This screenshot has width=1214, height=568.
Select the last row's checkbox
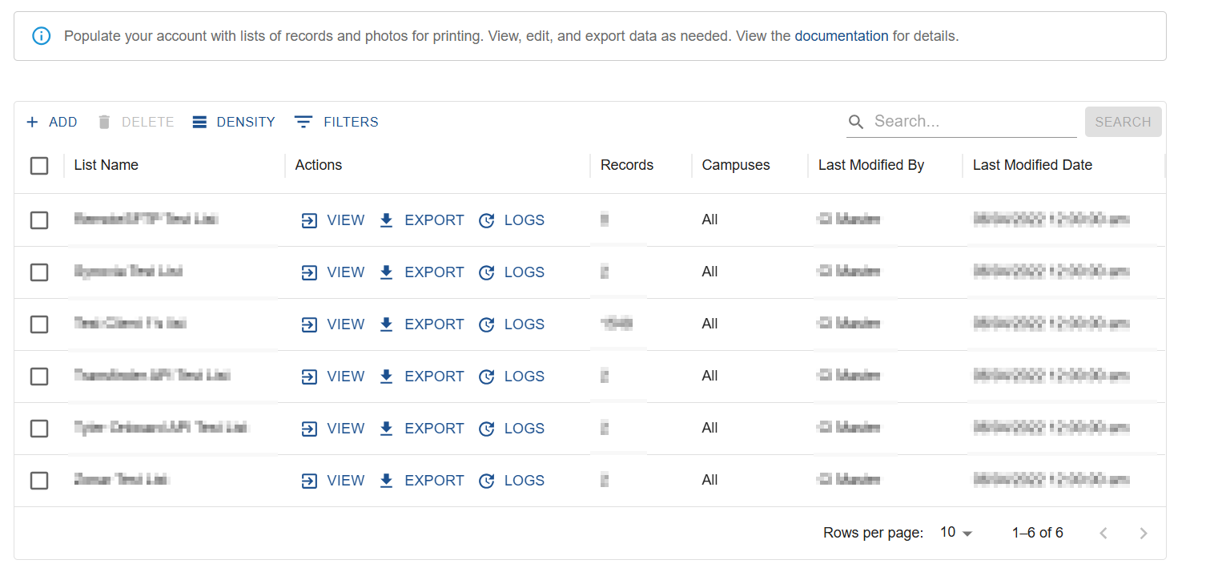(x=39, y=481)
